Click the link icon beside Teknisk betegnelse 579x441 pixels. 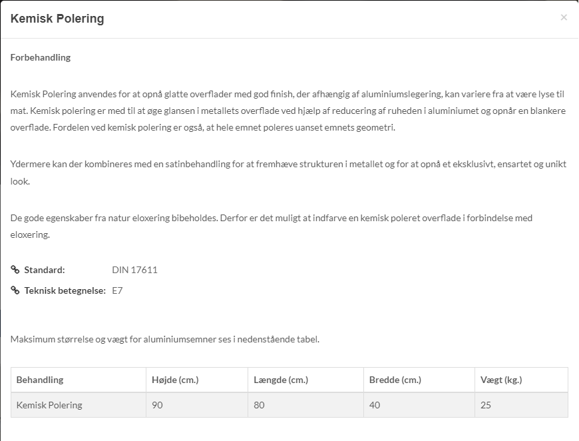pyautogui.click(x=15, y=290)
